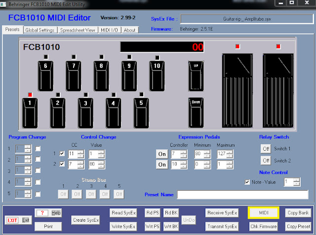
Task: Click the LED indicator above pedal 6
Action: coord(46,57)
